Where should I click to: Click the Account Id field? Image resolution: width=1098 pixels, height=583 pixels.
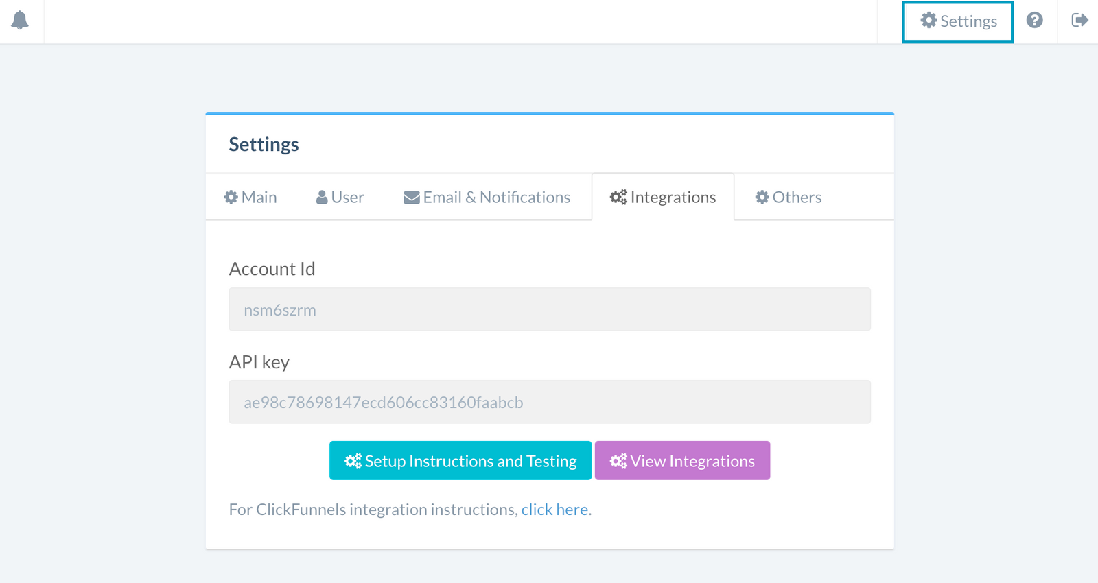click(550, 309)
